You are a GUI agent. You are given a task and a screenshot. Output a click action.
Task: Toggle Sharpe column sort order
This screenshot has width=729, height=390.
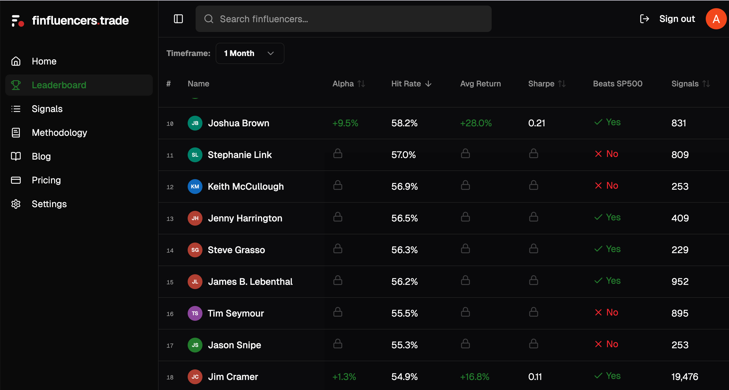(x=561, y=83)
